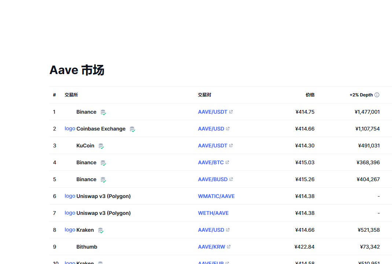Click the Coinbase Exchange logo placeholder
This screenshot has width=392, height=264.
70,128
